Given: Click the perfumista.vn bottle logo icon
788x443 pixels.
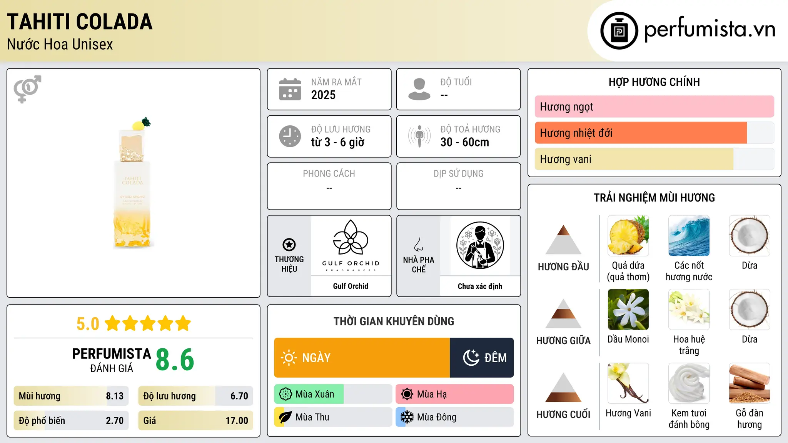Looking at the screenshot, I should point(619,31).
